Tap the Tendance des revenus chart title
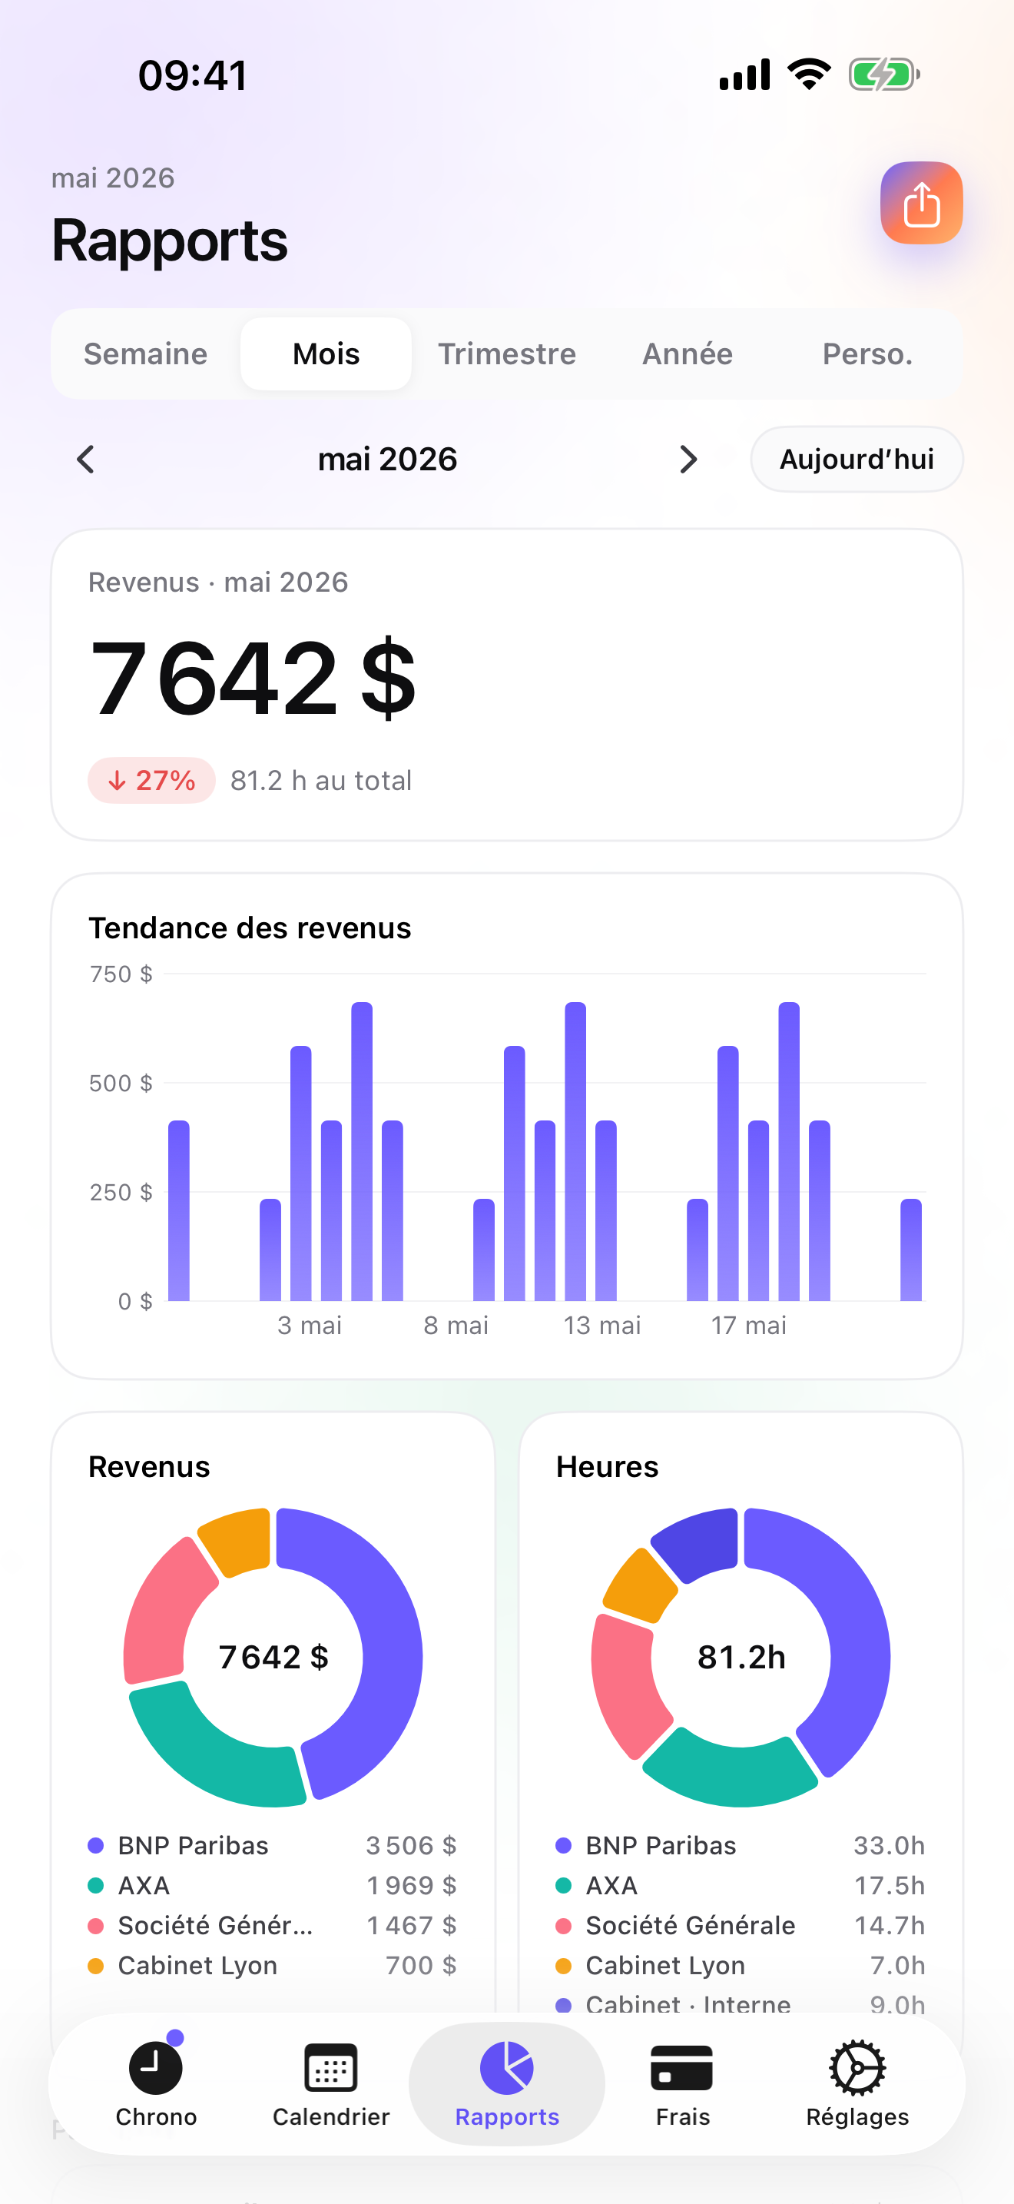This screenshot has width=1014, height=2204. 250,928
